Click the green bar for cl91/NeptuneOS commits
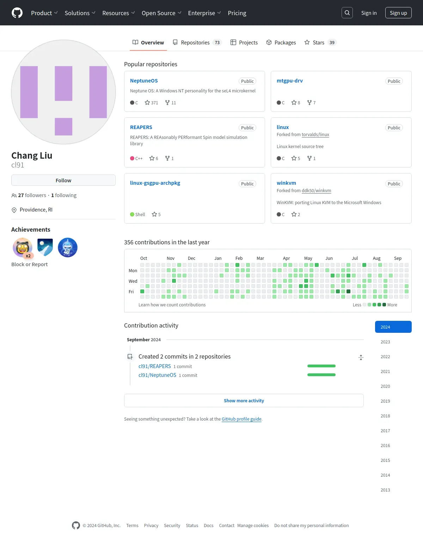The image size is (423, 544). click(321, 375)
